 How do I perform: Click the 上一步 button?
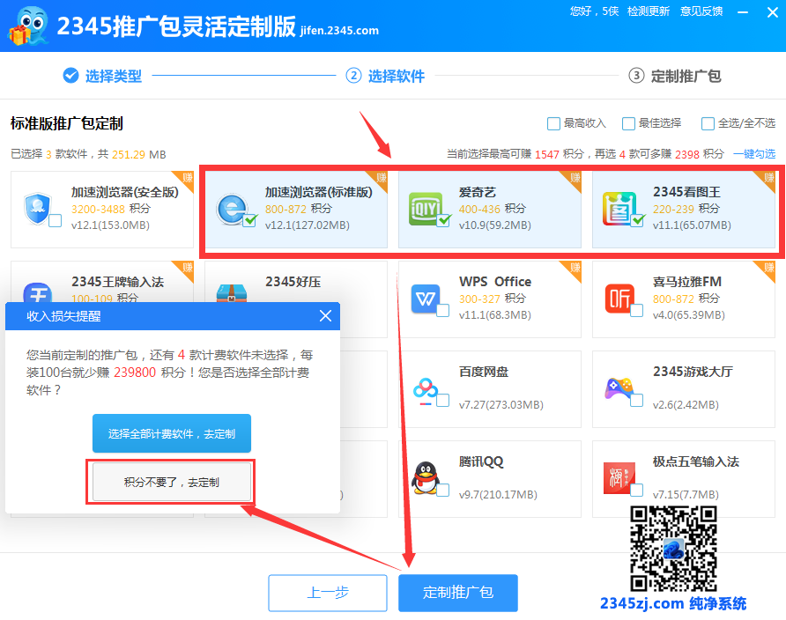tap(328, 593)
